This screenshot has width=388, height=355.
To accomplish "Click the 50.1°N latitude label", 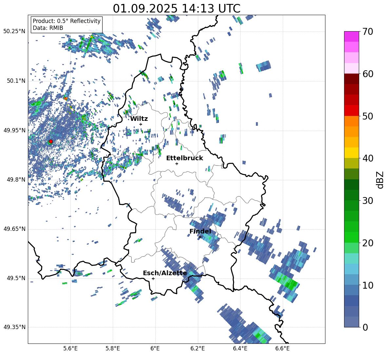I will click(x=16, y=81).
